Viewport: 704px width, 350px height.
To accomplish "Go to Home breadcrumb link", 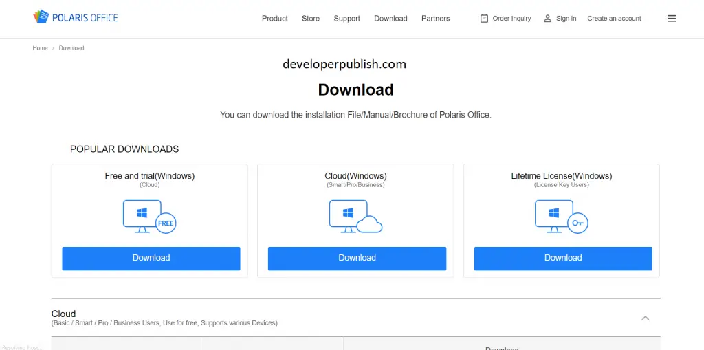I will click(x=40, y=48).
